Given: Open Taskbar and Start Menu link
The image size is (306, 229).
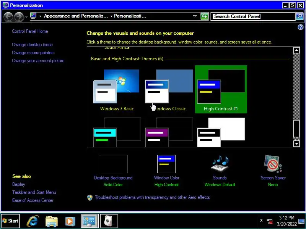Looking at the screenshot, I should pyautogui.click(x=34, y=192).
